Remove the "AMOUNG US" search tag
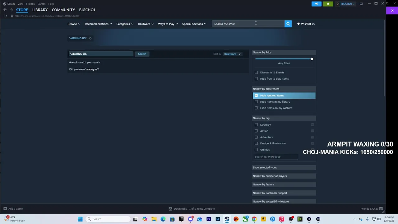Screen dimensions: 398x224 pos(90,38)
